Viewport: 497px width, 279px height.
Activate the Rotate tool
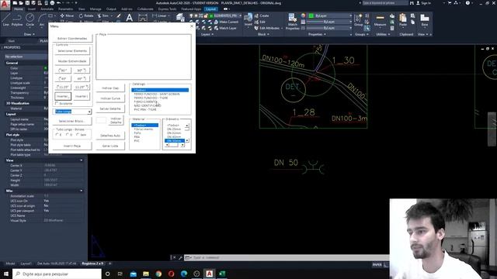coord(86,15)
